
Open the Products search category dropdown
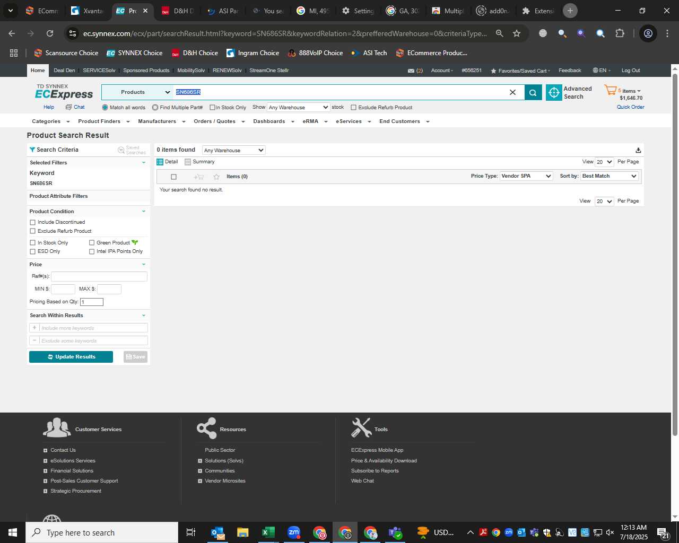pyautogui.click(x=137, y=92)
